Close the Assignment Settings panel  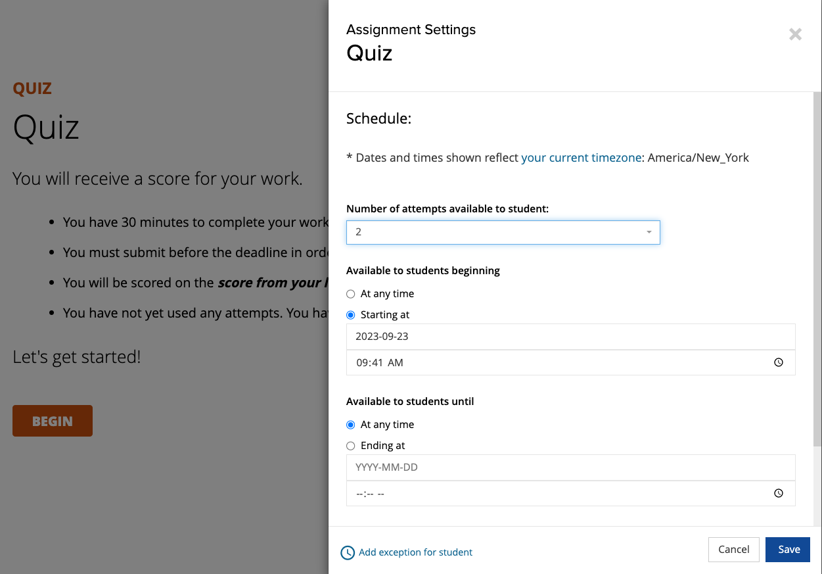pyautogui.click(x=795, y=34)
